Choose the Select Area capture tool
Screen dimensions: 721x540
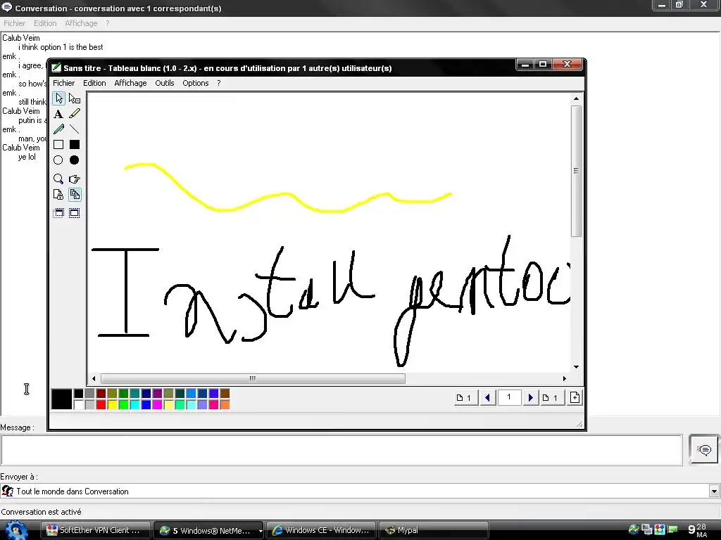(75, 213)
